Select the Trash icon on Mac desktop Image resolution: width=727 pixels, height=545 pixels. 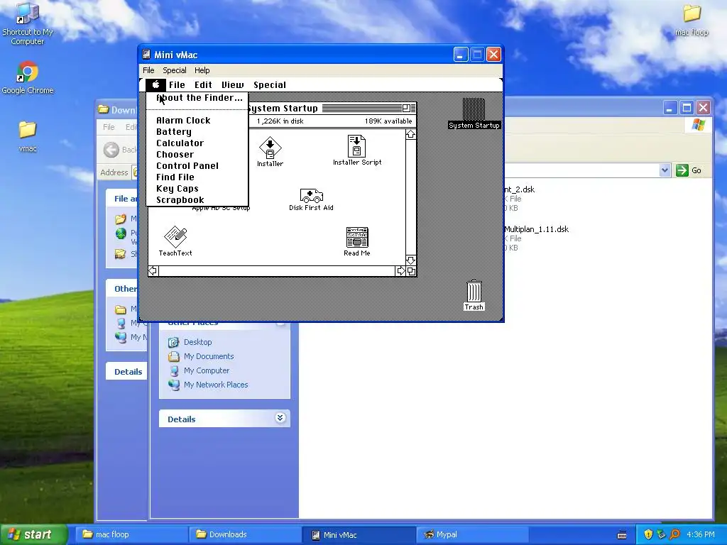(474, 292)
